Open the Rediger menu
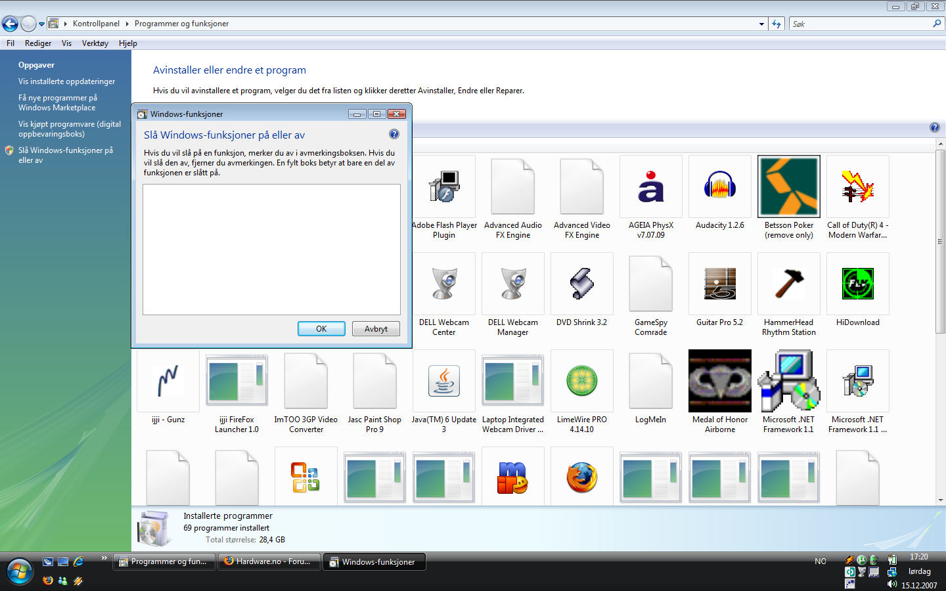Image resolution: width=946 pixels, height=591 pixels. [38, 43]
